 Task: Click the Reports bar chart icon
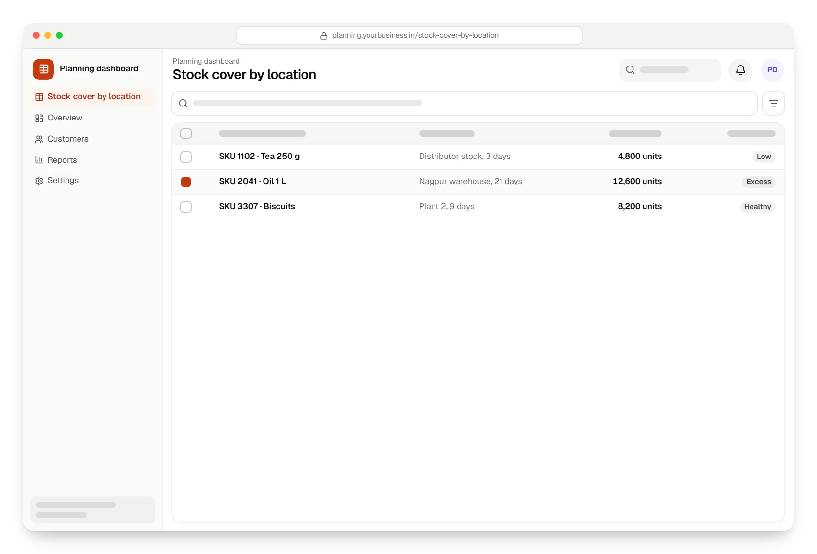(x=39, y=160)
